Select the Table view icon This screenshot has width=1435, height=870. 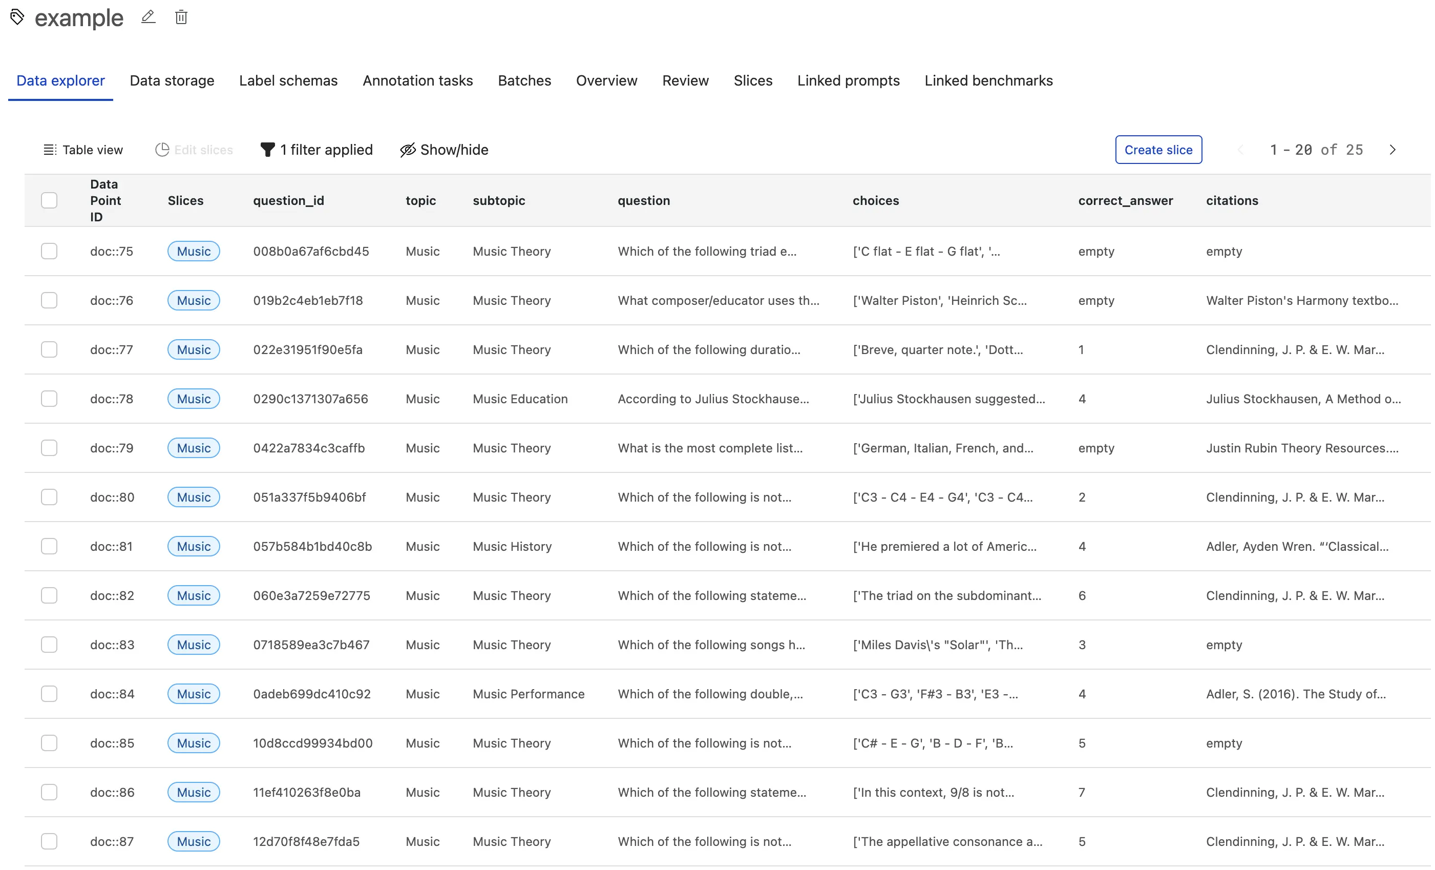point(50,149)
